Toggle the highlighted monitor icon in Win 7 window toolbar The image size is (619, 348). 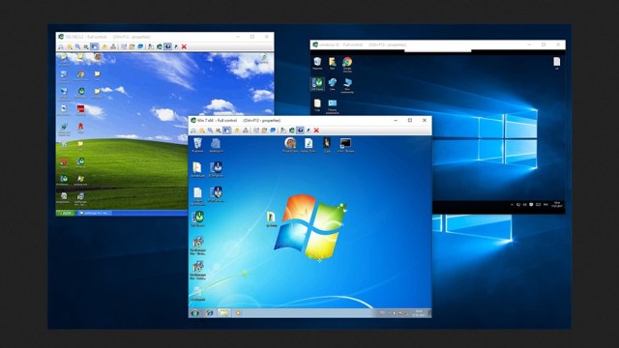coord(300,130)
